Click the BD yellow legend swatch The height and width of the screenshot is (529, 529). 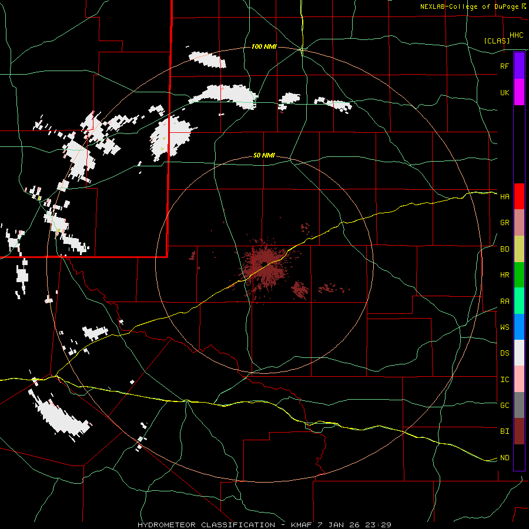[519, 249]
